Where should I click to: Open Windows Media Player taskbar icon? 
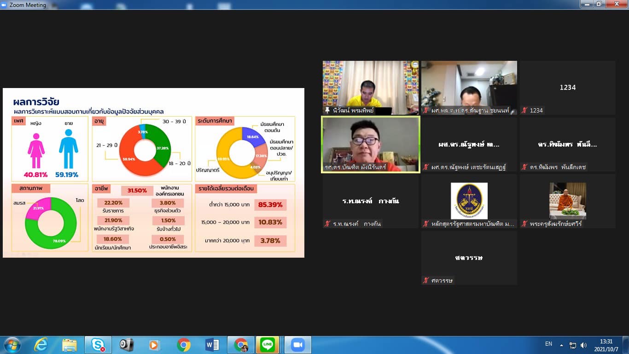click(x=155, y=345)
